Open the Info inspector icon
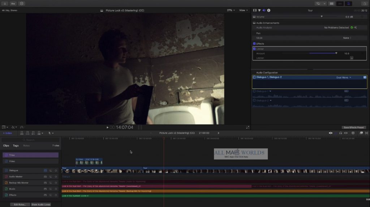The height and width of the screenshot is (207, 370). point(268,10)
